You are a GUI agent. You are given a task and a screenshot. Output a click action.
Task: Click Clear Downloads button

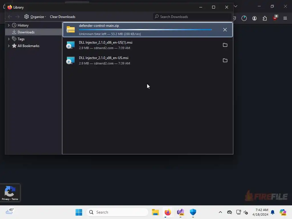[62, 17]
